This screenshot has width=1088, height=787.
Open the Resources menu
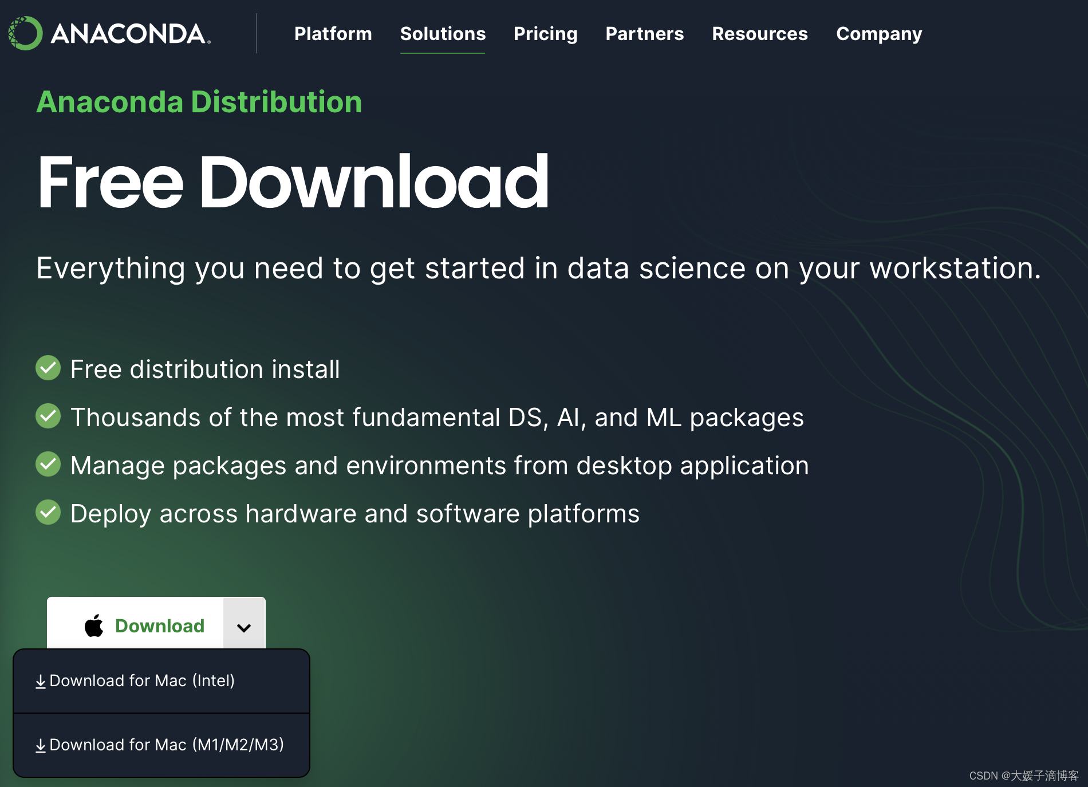coord(760,34)
